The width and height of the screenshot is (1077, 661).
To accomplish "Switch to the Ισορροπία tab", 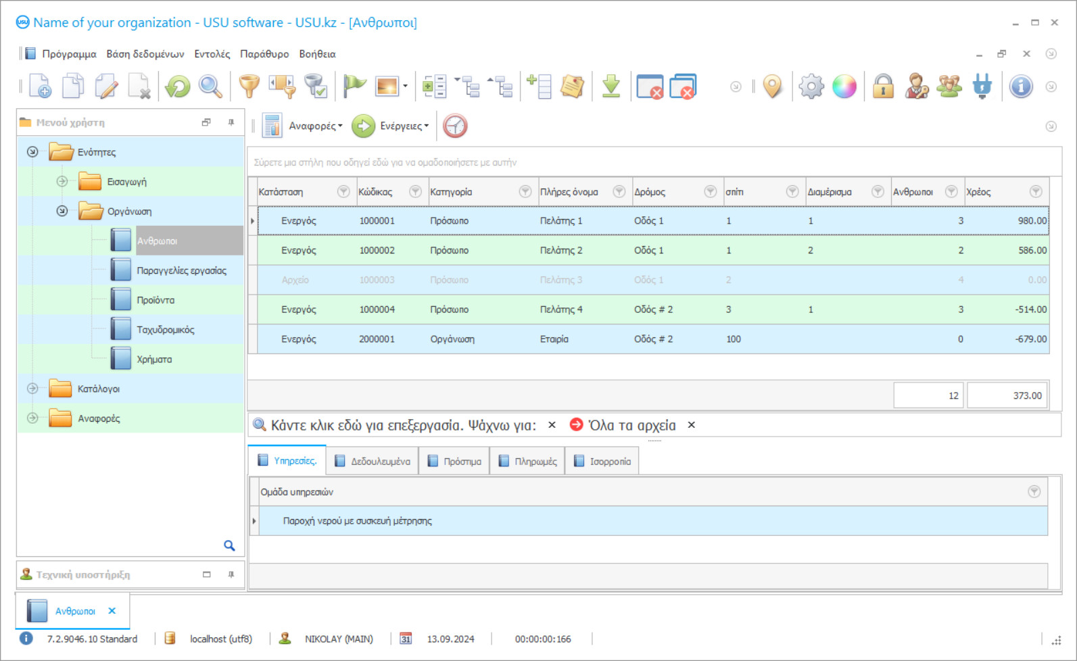I will coord(602,461).
